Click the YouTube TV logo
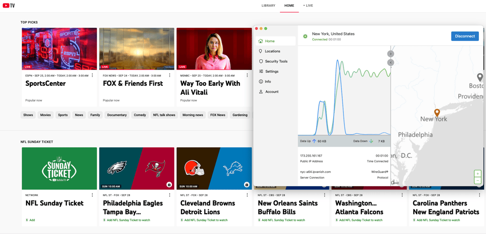Image resolution: width=486 pixels, height=234 pixels. tap(9, 5)
